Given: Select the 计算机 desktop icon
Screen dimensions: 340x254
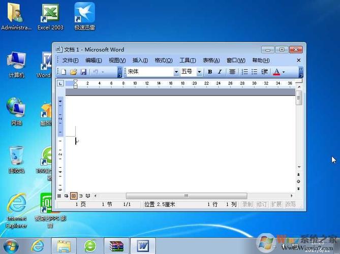Looking at the screenshot, I should (16, 65).
